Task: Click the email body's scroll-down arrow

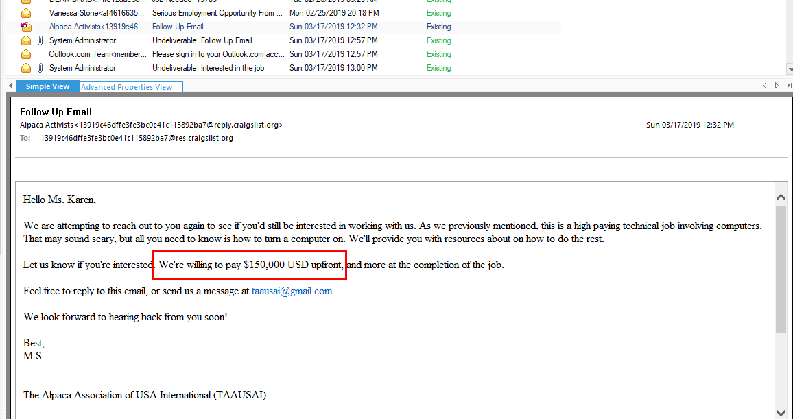Action: click(781, 413)
